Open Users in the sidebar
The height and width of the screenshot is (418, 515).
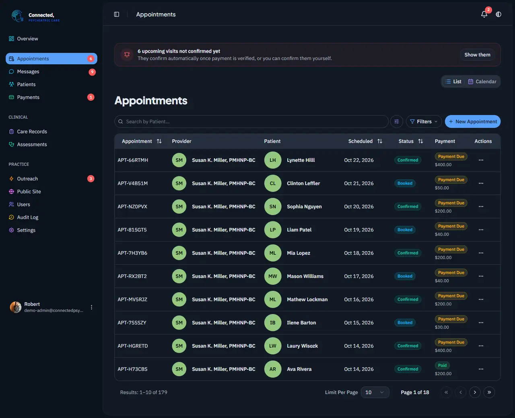coord(51,205)
